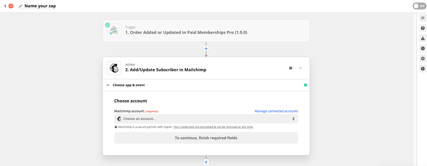Add a step between trigger and action

point(206,49)
